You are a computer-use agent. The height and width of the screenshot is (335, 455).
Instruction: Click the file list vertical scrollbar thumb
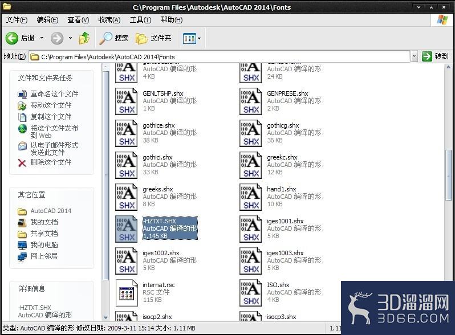(x=449, y=175)
